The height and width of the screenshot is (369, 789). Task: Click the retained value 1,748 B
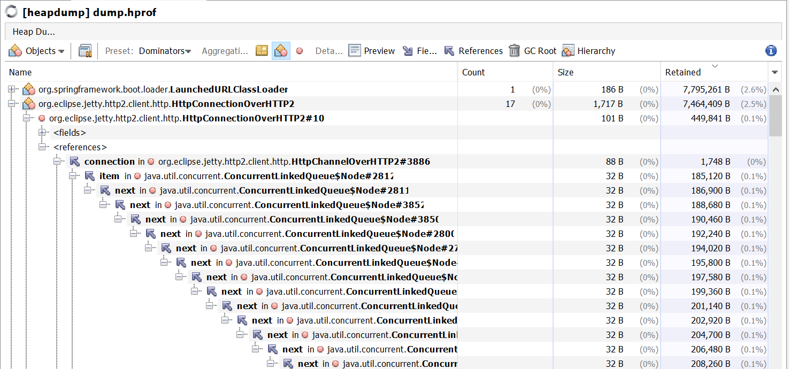click(715, 162)
